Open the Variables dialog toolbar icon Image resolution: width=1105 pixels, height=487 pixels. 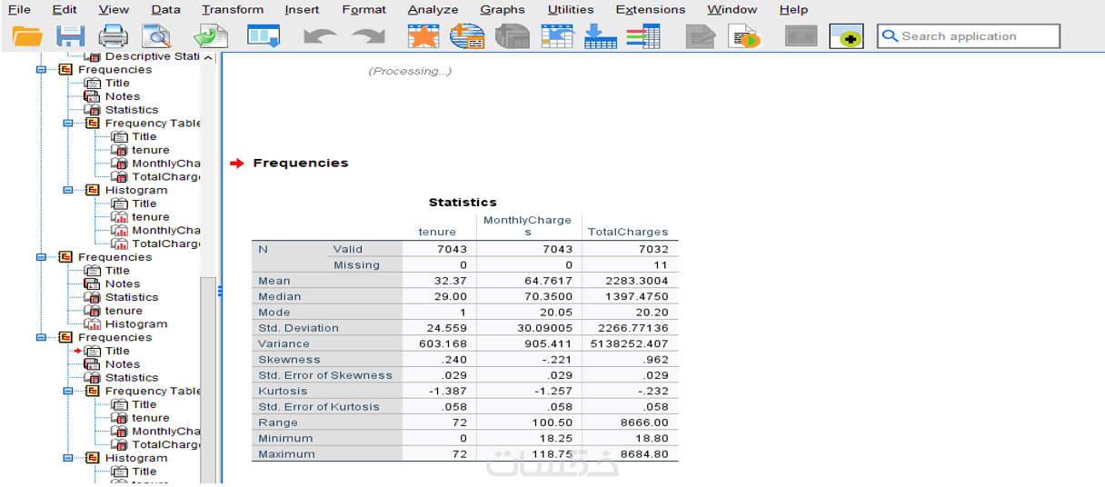[x=557, y=36]
